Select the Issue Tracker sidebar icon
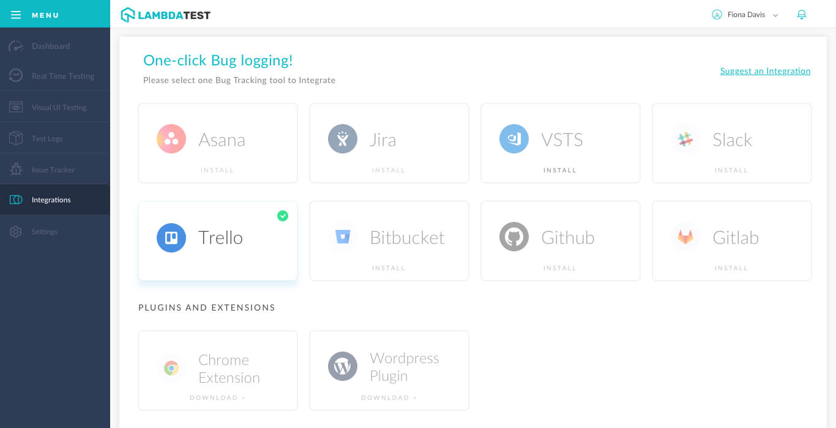Image resolution: width=836 pixels, height=428 pixels. 15,168
